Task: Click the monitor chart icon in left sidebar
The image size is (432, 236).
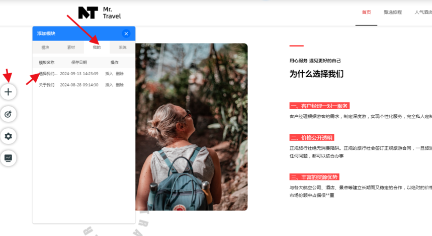Action: click(x=8, y=158)
